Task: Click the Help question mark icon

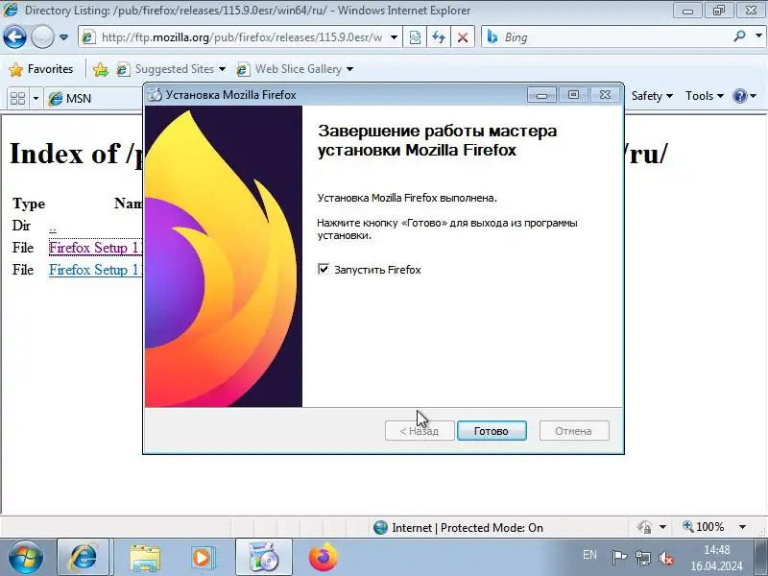Action: (x=739, y=96)
